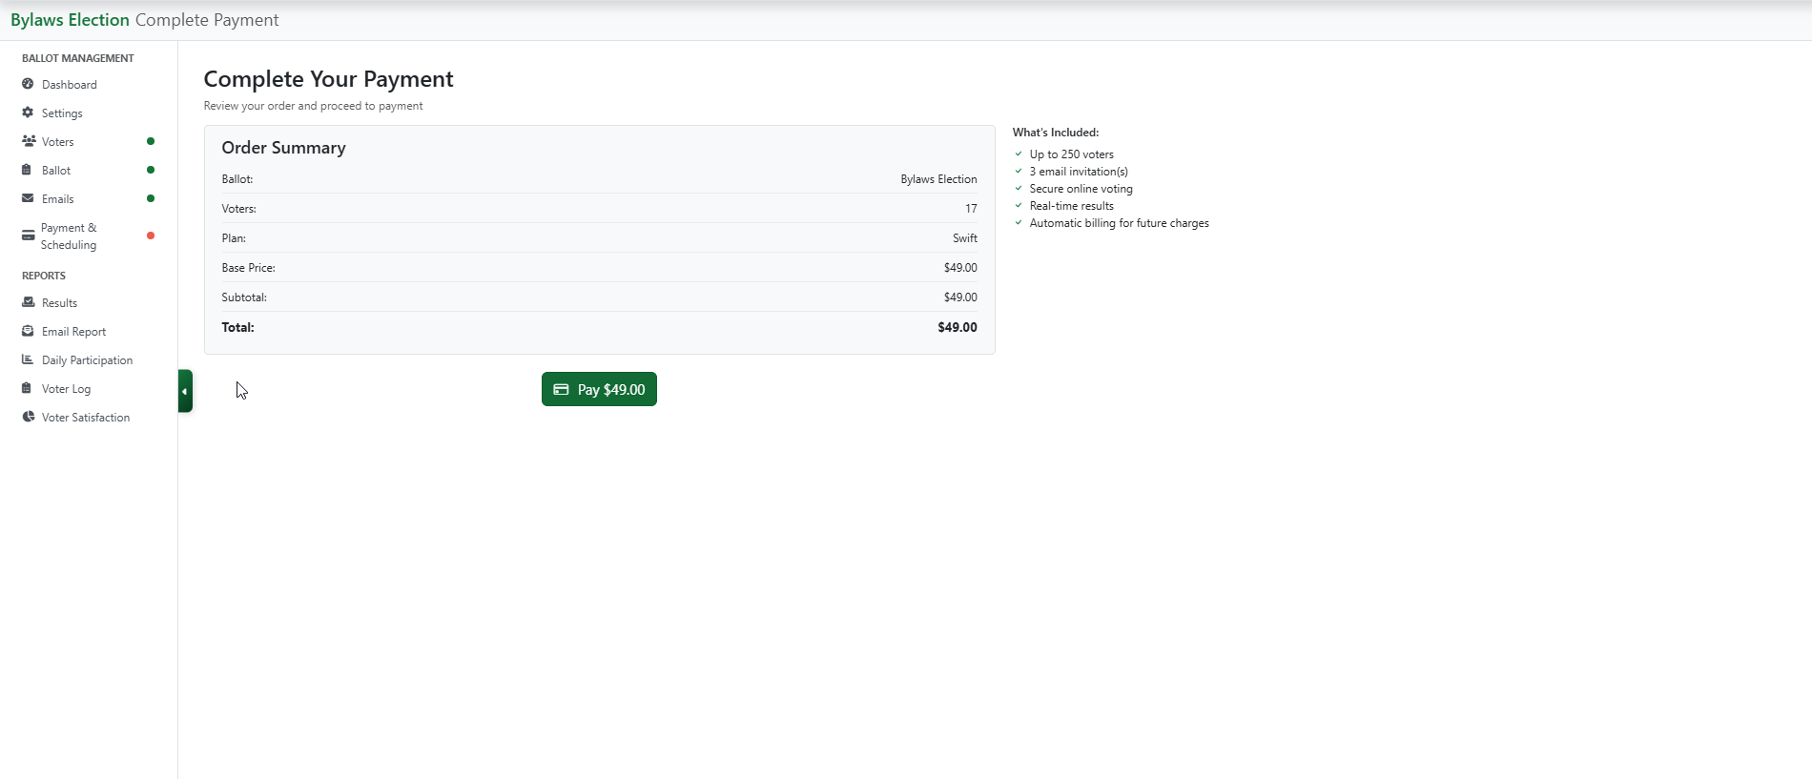Open the Daily Participation report
Screen dimensions: 1812x779
[89, 360]
